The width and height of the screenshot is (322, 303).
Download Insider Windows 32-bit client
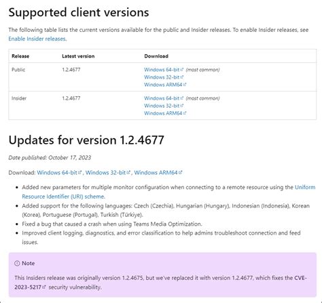tap(162, 106)
